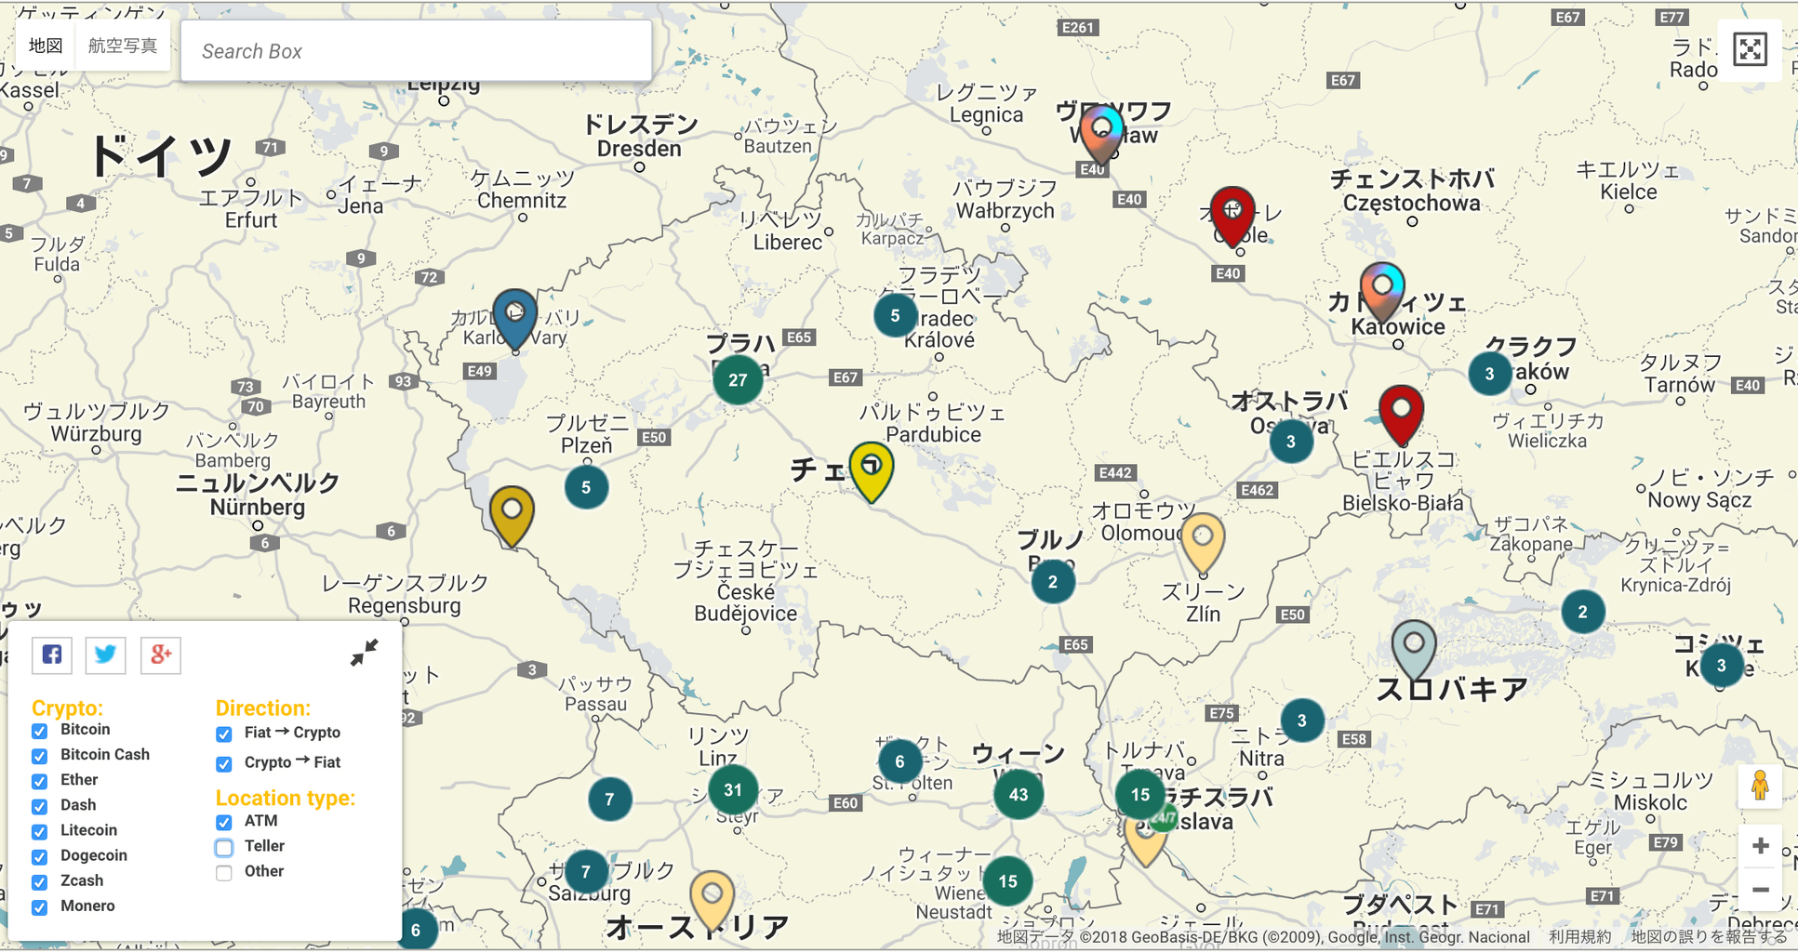Screen dimensions: 1798x952
Task: Uncheck Monero crypto filter
Action: pos(39,906)
